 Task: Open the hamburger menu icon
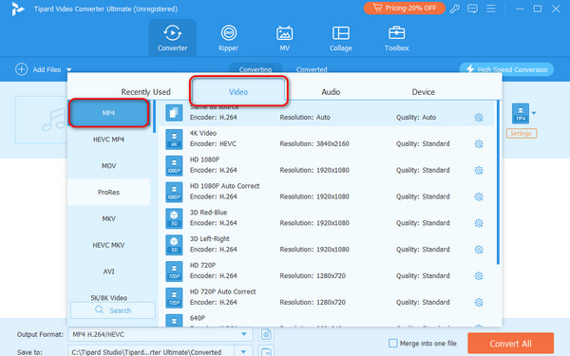[491, 9]
